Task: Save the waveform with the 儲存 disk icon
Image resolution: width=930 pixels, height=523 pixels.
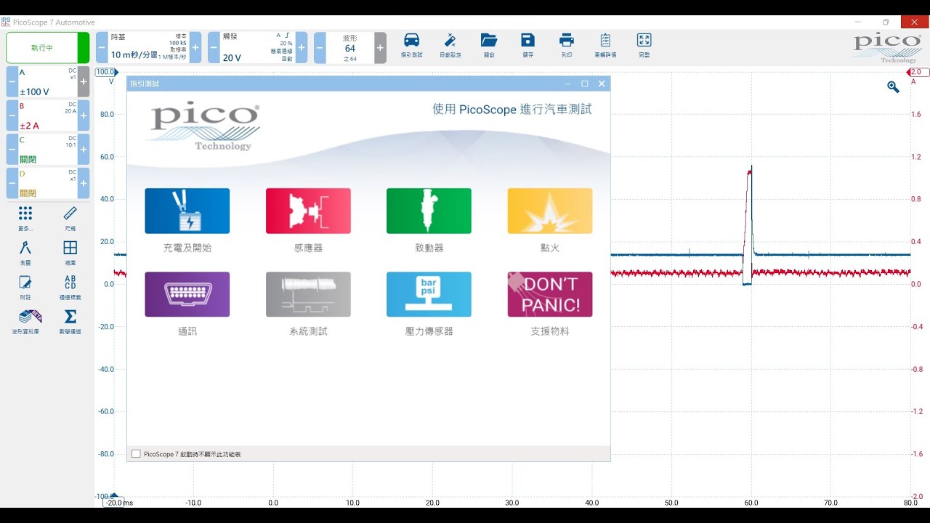Action: pos(527,45)
